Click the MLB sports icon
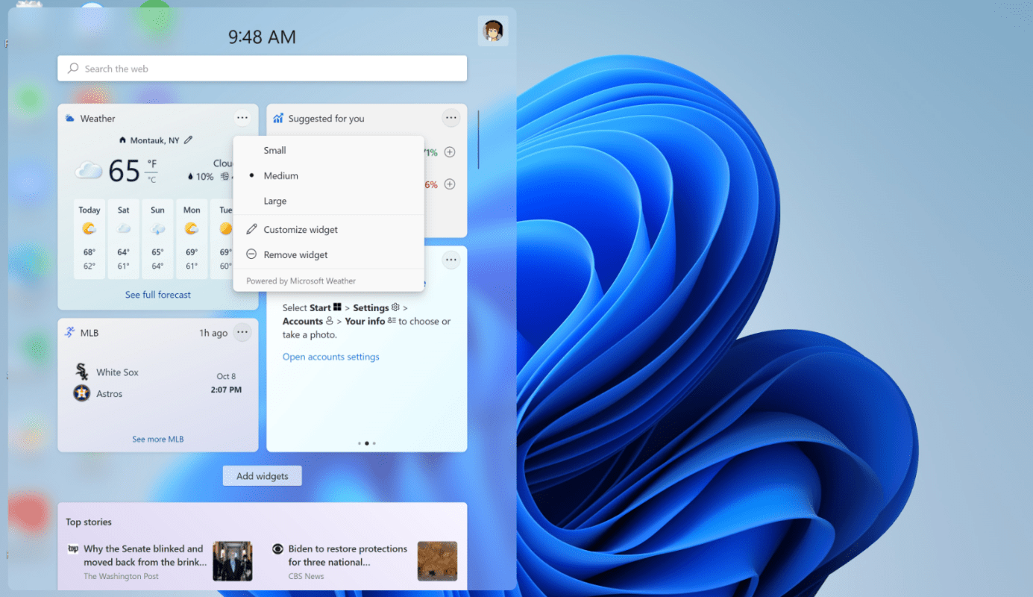This screenshot has height=597, width=1033. point(69,332)
